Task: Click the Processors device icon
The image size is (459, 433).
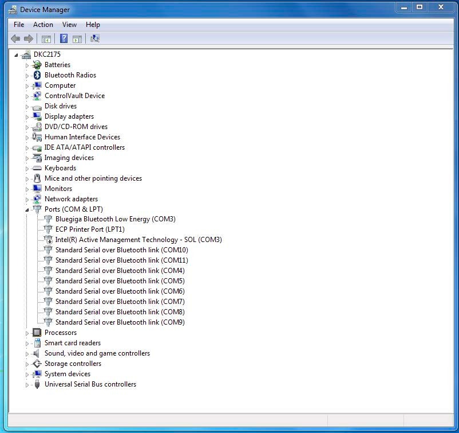Action: (x=37, y=333)
